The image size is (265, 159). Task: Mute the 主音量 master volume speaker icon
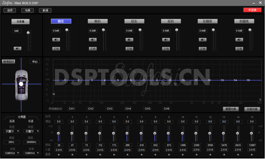[x=18, y=48]
